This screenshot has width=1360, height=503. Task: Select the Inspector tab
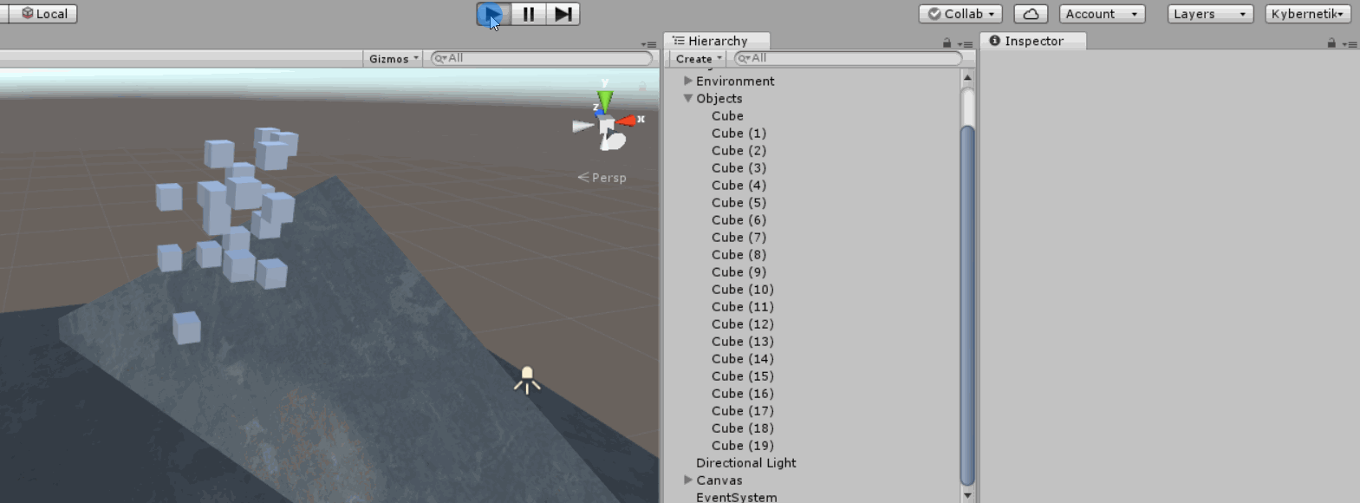click(x=1031, y=41)
